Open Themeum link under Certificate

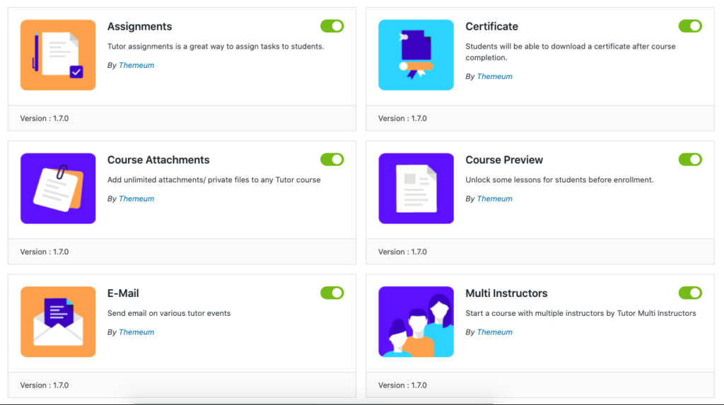click(x=494, y=76)
